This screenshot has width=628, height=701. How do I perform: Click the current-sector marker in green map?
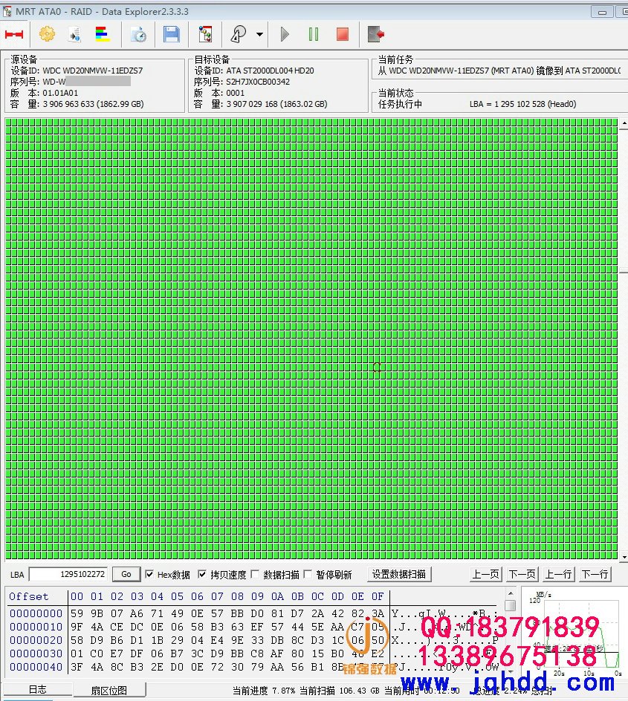pyautogui.click(x=377, y=368)
